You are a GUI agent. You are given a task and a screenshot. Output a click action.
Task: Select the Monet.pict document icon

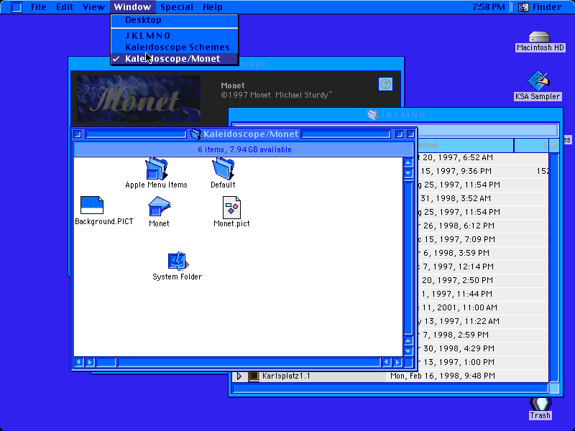tap(231, 207)
